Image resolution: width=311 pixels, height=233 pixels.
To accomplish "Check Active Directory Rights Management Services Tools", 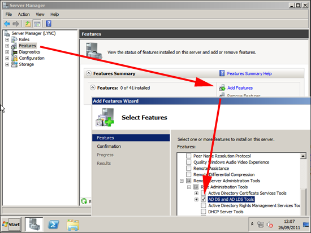I will 204,205.
